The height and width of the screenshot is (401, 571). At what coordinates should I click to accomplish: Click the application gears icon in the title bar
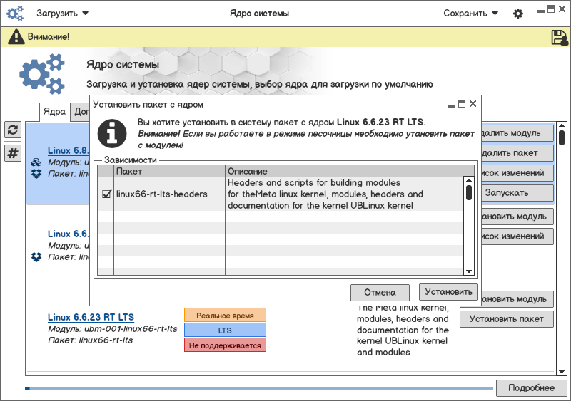(15, 14)
